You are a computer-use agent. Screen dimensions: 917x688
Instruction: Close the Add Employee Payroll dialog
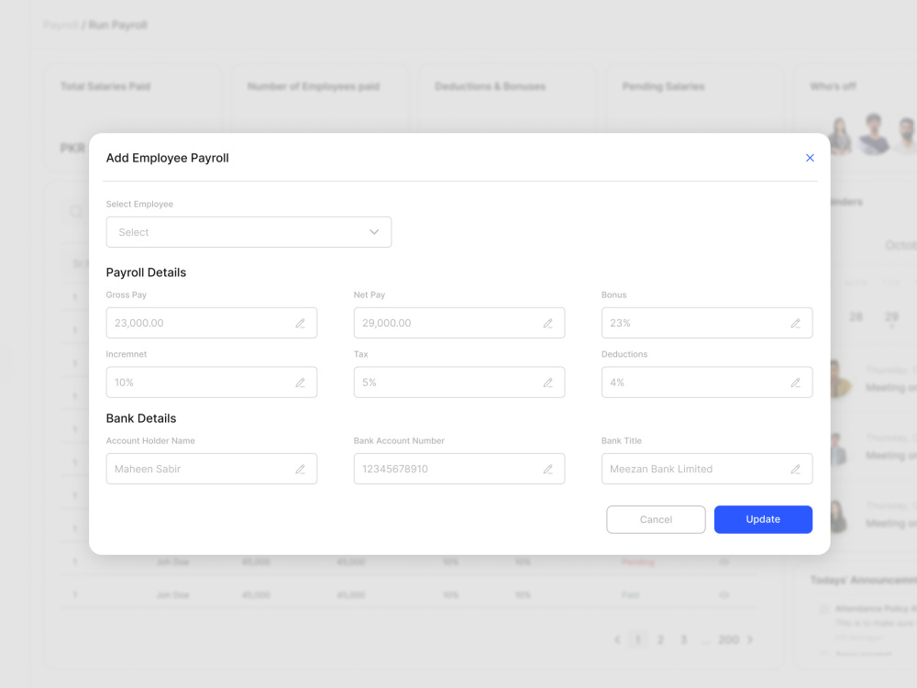pos(810,158)
